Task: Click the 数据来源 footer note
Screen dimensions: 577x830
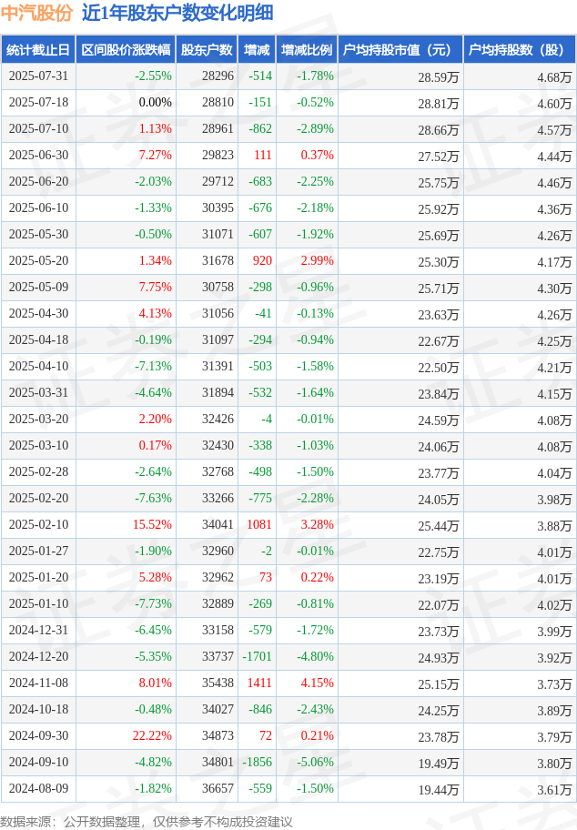Action: pyautogui.click(x=147, y=822)
